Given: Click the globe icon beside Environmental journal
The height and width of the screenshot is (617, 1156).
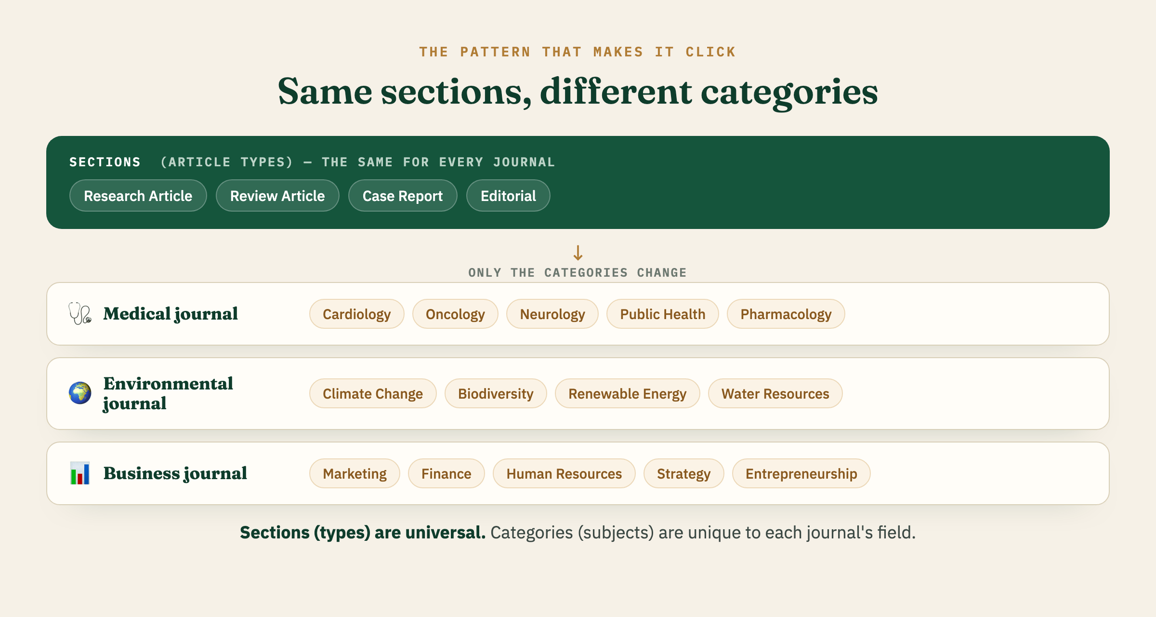Looking at the screenshot, I should click(x=80, y=393).
